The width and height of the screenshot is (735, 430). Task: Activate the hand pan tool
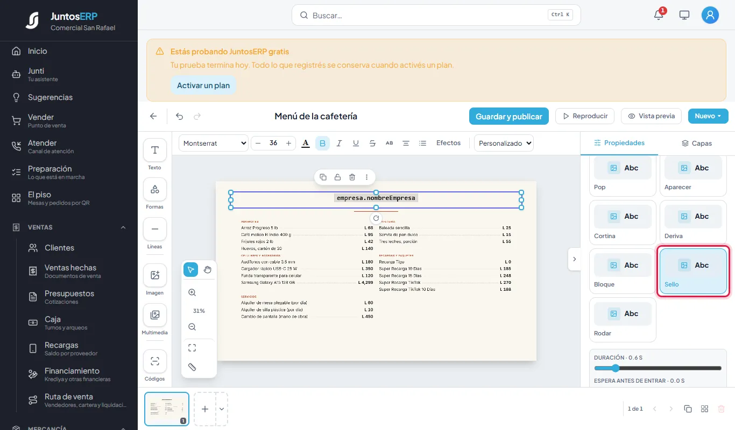click(x=208, y=269)
